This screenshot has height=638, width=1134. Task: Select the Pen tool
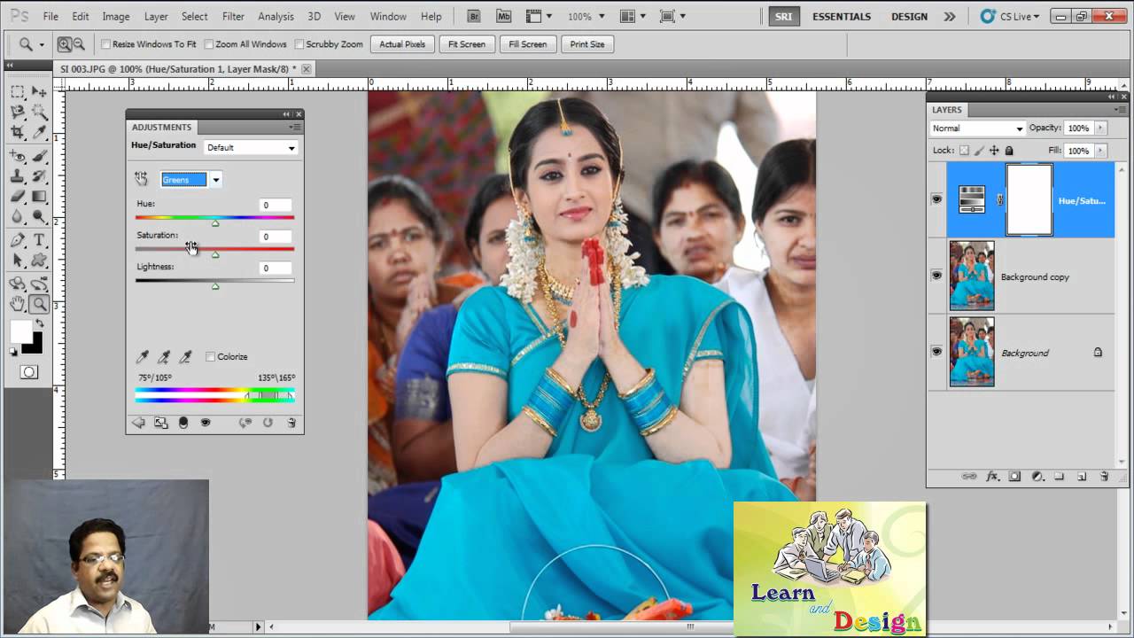tap(18, 241)
